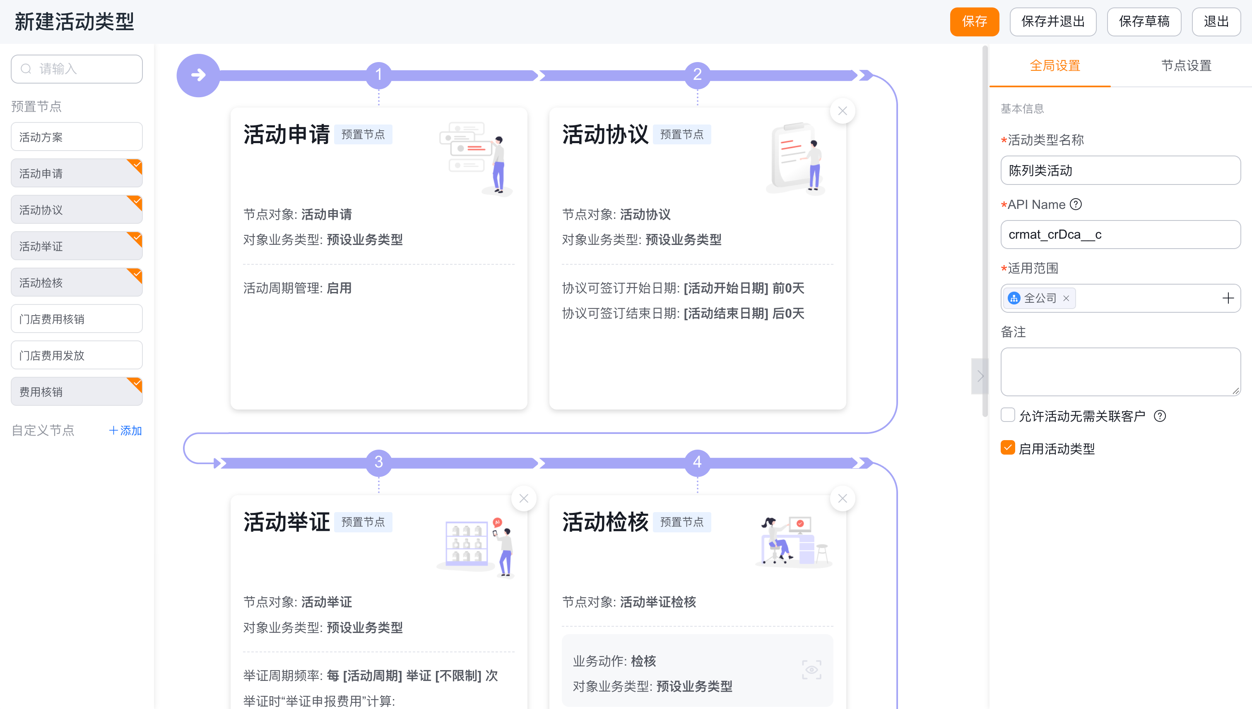Remove the 全公司 scope tag
1252x709 pixels.
click(x=1066, y=299)
